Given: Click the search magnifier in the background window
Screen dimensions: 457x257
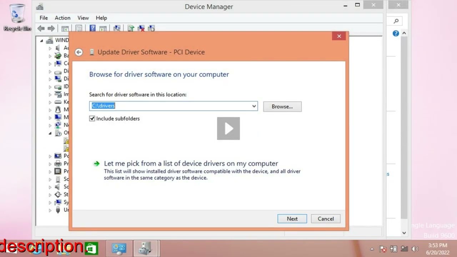Looking at the screenshot, I should click(x=396, y=21).
